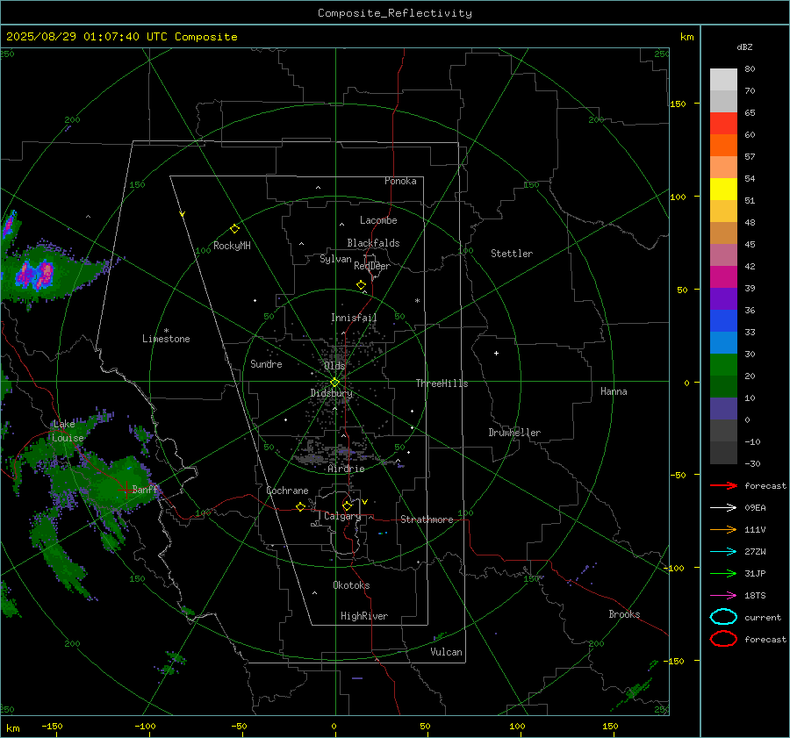Click the white plus marker west of Hanna
This screenshot has height=738, width=790.
496,353
